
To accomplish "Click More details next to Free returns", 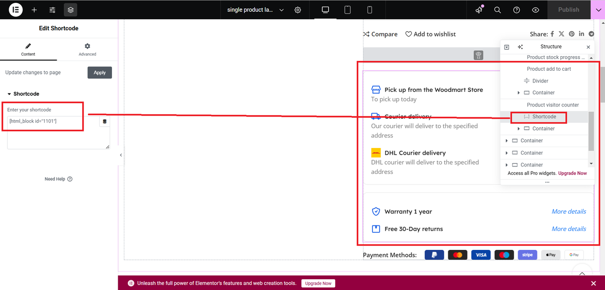I will (x=569, y=229).
